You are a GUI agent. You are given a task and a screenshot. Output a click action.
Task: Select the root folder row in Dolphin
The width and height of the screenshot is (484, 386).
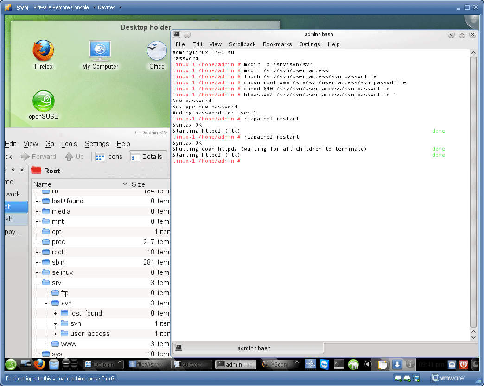(101, 252)
